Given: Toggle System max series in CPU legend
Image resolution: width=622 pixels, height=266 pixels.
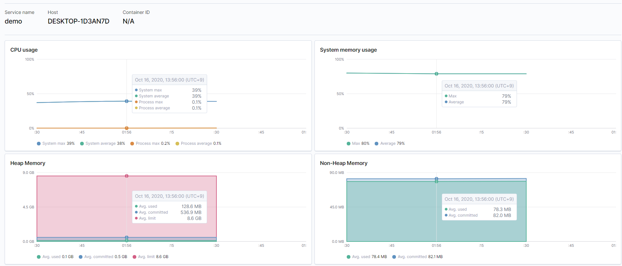Looking at the screenshot, I should pos(56,143).
